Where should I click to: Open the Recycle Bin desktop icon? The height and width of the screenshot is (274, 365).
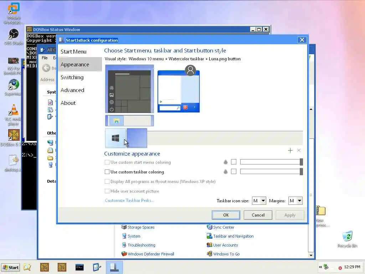348,239
